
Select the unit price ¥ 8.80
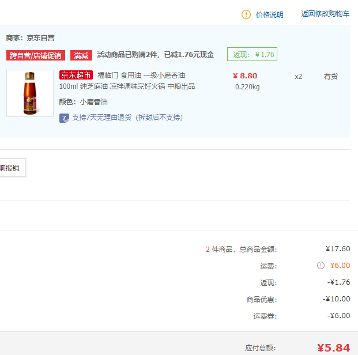(245, 75)
